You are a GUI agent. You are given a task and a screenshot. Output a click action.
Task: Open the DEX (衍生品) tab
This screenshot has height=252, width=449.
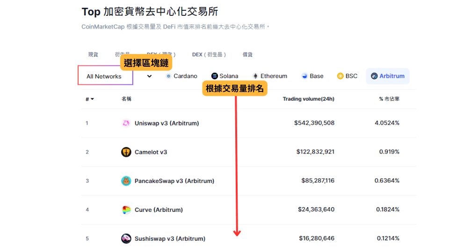(209, 55)
